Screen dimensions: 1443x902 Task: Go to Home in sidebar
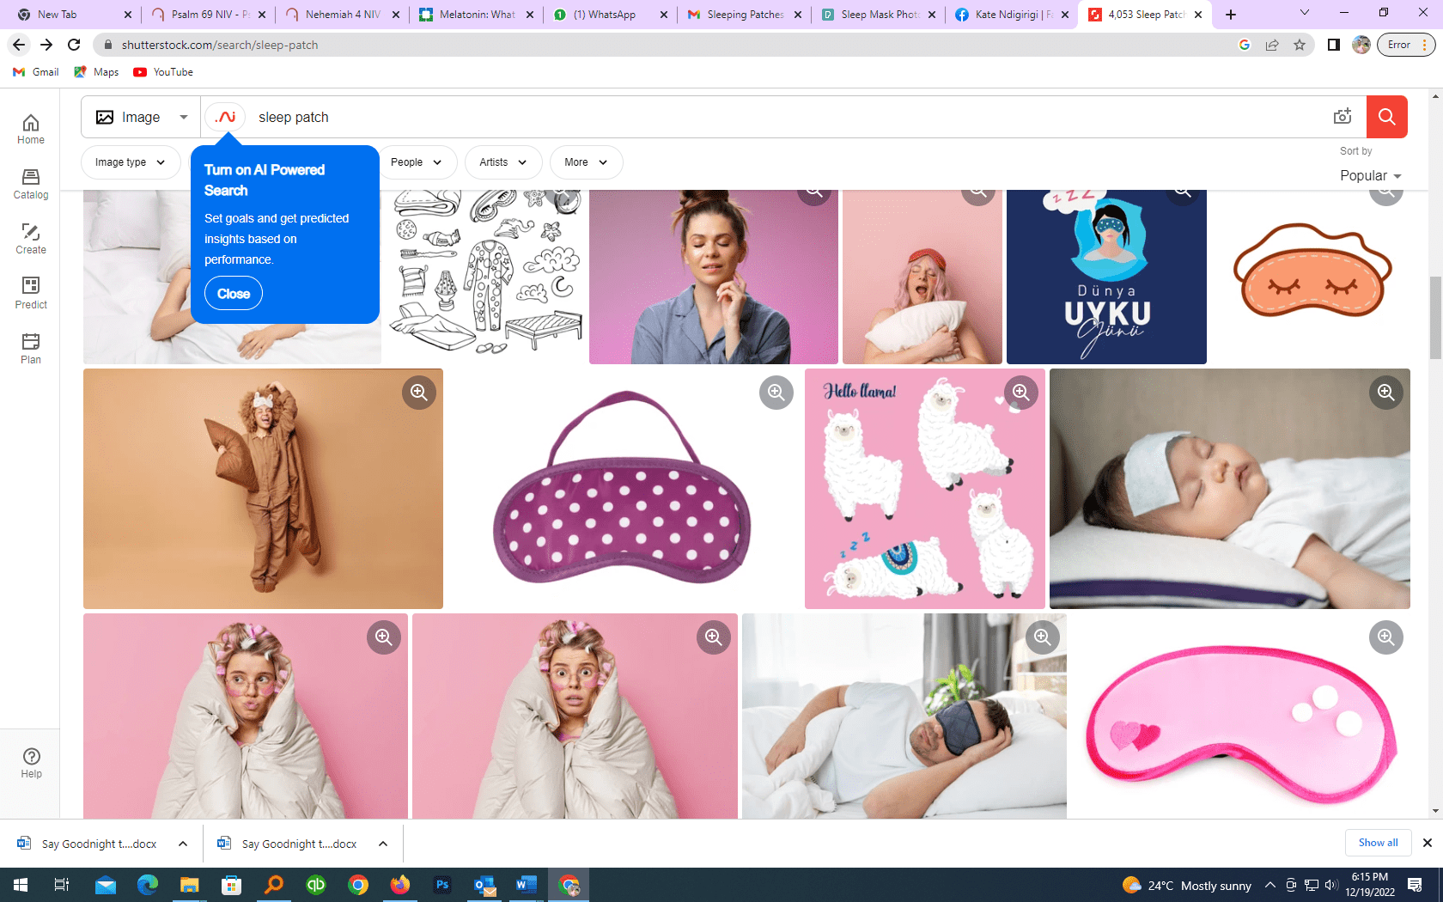(x=31, y=129)
